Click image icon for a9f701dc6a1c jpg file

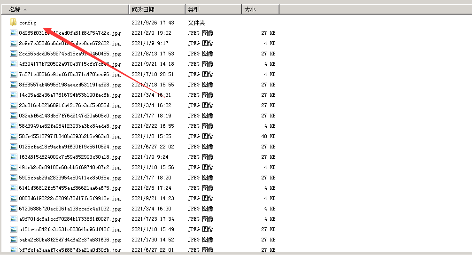pyautogui.click(x=14, y=219)
